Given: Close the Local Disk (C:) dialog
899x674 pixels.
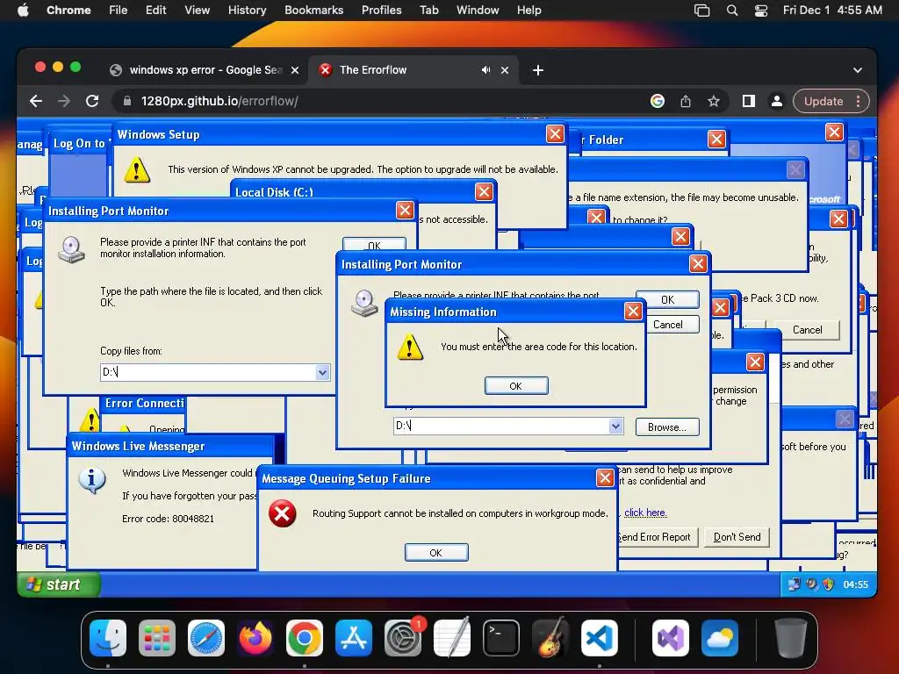Looking at the screenshot, I should (x=484, y=192).
